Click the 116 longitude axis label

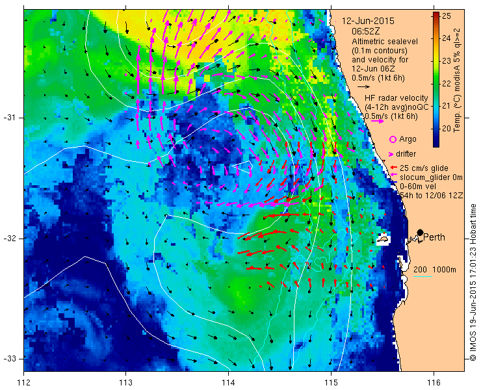click(434, 383)
